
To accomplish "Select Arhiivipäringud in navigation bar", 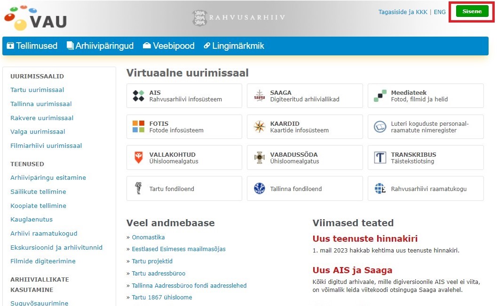I will 100,46.
